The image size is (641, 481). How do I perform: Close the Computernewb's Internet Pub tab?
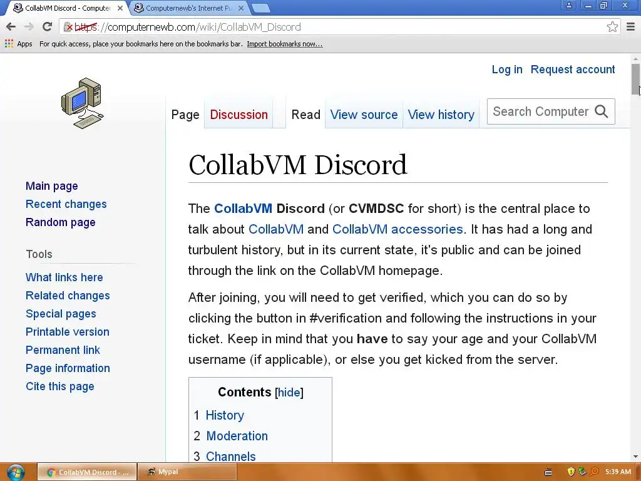coord(241,8)
